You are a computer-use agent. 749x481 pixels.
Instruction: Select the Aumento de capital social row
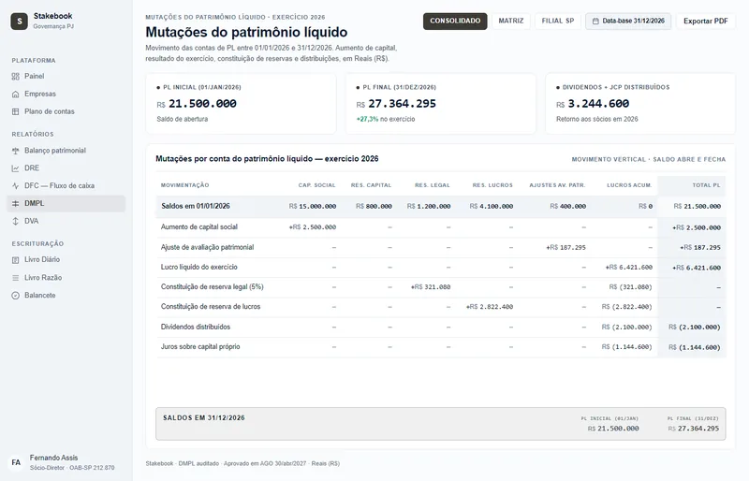click(x=440, y=227)
